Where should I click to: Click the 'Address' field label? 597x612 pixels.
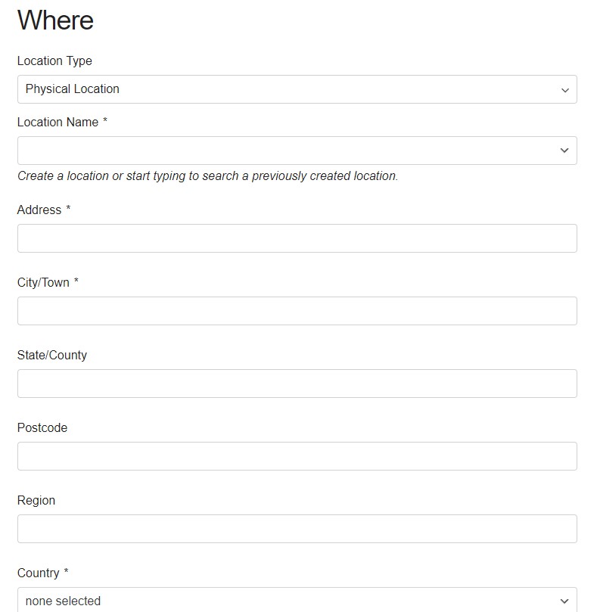(39, 210)
